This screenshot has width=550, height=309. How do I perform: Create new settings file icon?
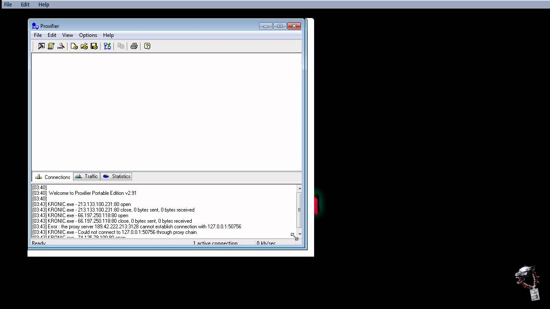pos(74,46)
